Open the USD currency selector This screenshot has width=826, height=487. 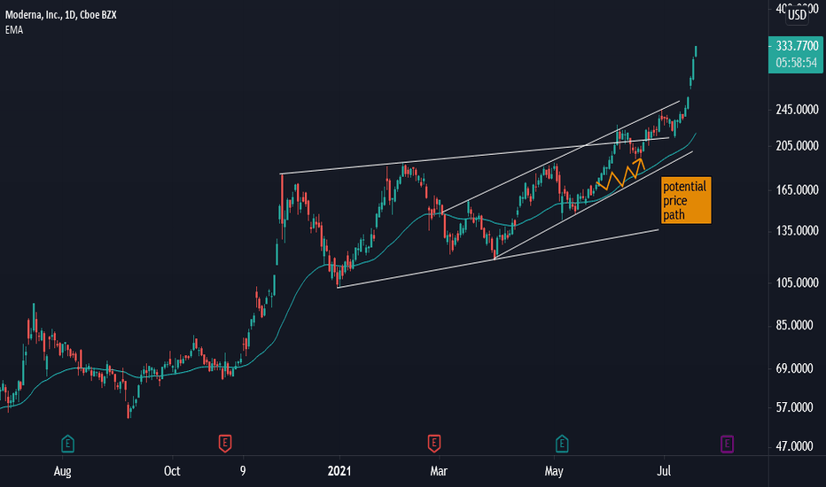coord(797,15)
